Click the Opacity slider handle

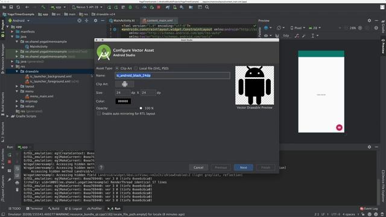[x=141, y=108]
